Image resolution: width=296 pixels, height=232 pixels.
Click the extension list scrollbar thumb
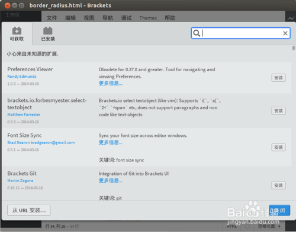pyautogui.click(x=294, y=48)
